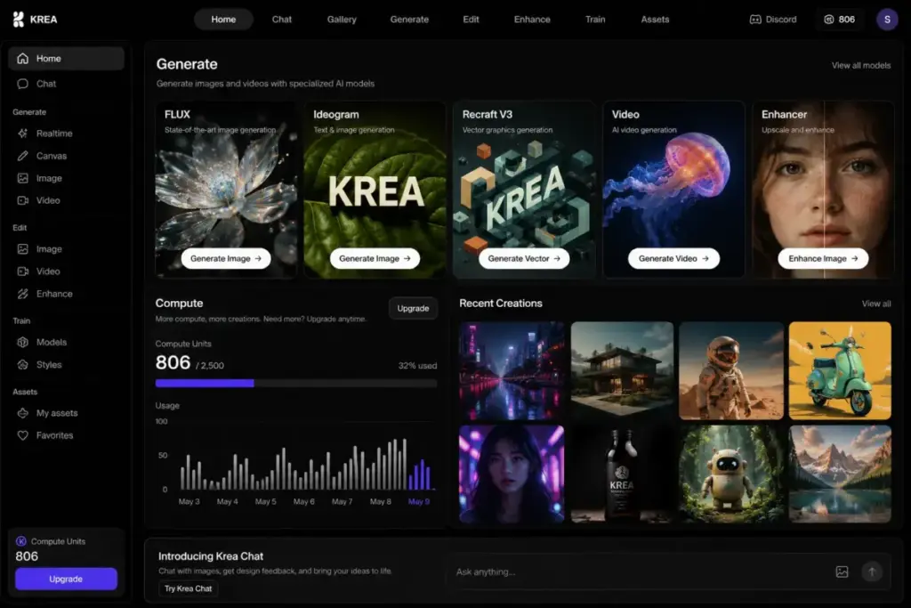911x608 pixels.
Task: Click the Compute Units K icon in sidebar
Action: click(x=21, y=541)
